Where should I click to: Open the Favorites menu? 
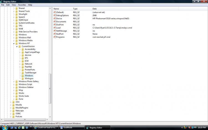pos(22,5)
